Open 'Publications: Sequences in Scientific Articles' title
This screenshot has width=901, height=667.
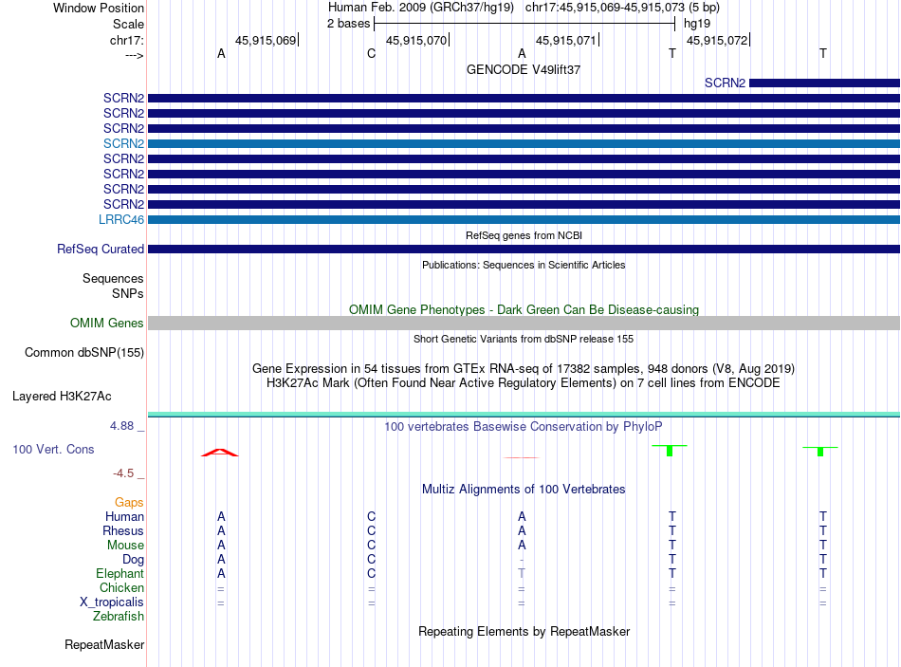pos(524,265)
